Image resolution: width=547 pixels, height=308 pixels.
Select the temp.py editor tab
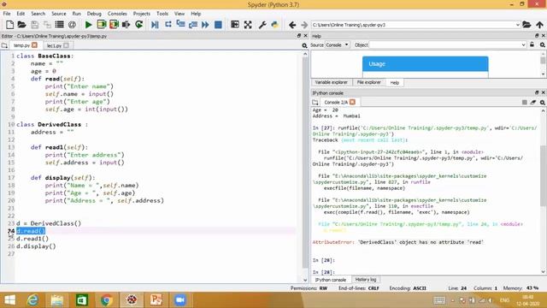tap(21, 45)
